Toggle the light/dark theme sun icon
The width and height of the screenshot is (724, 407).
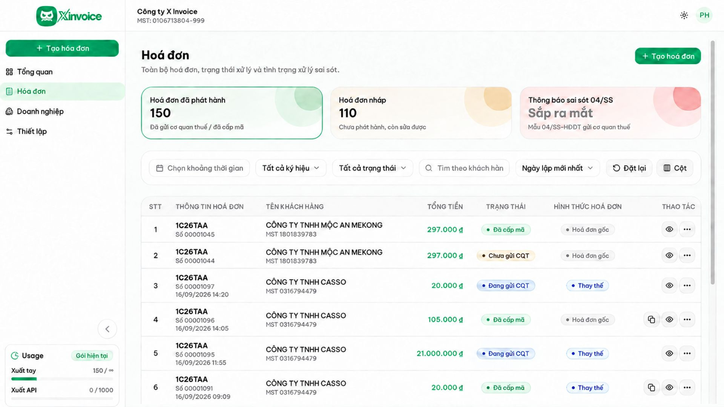point(684,15)
